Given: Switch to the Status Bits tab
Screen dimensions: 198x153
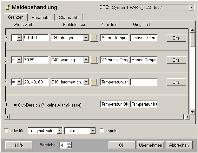Looking at the screenshot, I should 69,17.
